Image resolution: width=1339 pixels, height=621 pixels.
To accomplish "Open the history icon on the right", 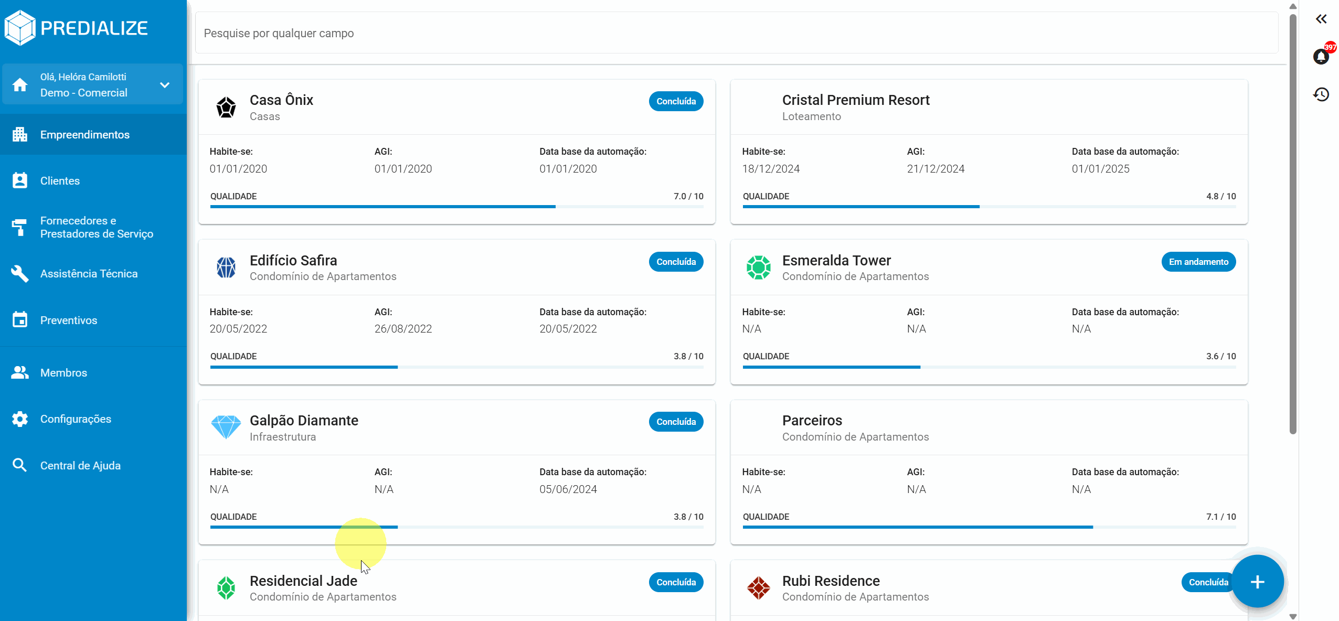I will tap(1322, 94).
